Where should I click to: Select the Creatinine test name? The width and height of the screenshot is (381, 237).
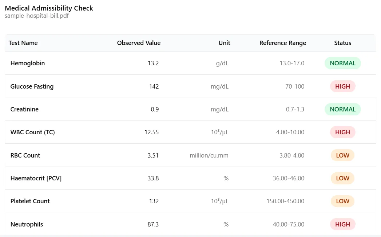point(24,109)
